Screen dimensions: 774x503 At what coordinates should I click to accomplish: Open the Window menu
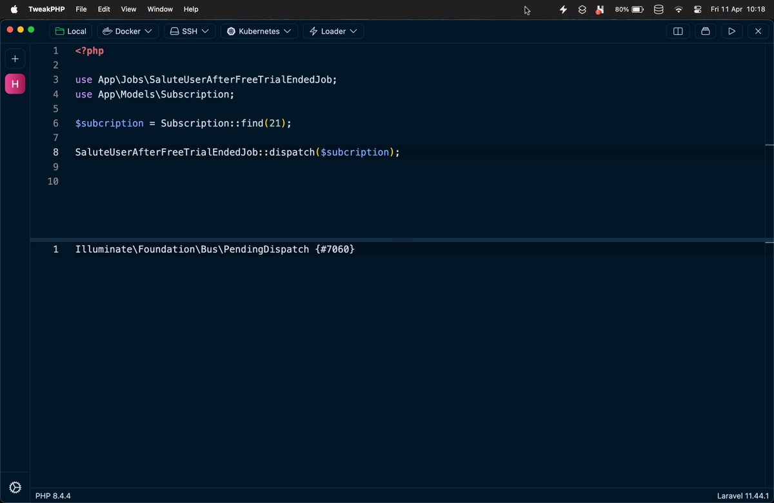click(x=160, y=9)
